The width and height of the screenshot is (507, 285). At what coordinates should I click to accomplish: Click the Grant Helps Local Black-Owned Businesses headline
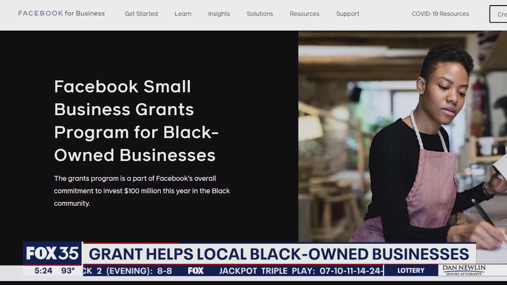(x=279, y=254)
